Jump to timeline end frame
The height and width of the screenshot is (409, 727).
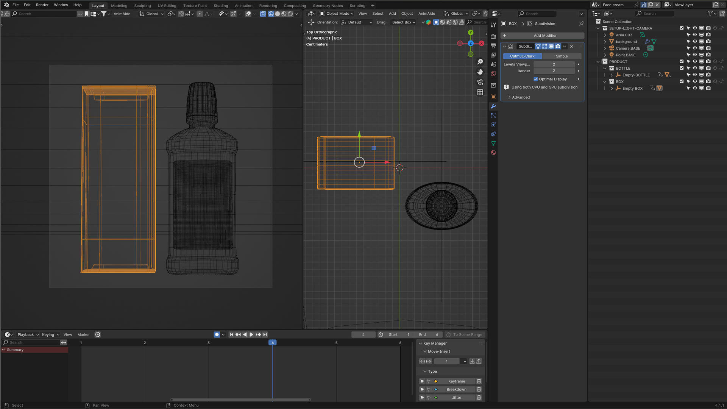click(265, 334)
